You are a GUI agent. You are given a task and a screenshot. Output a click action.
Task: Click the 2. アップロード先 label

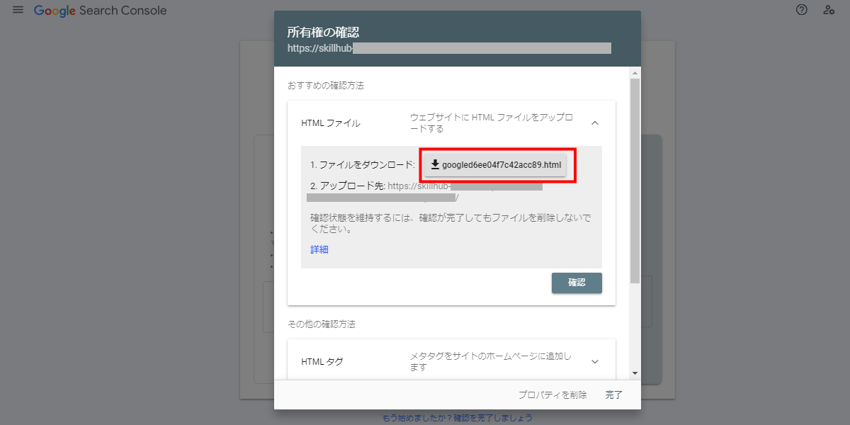[348, 186]
